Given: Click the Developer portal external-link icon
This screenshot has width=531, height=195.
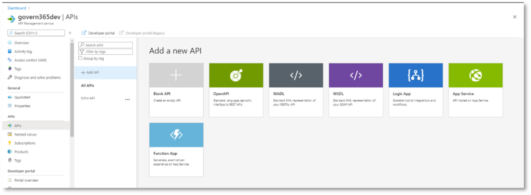Looking at the screenshot, I should click(84, 33).
